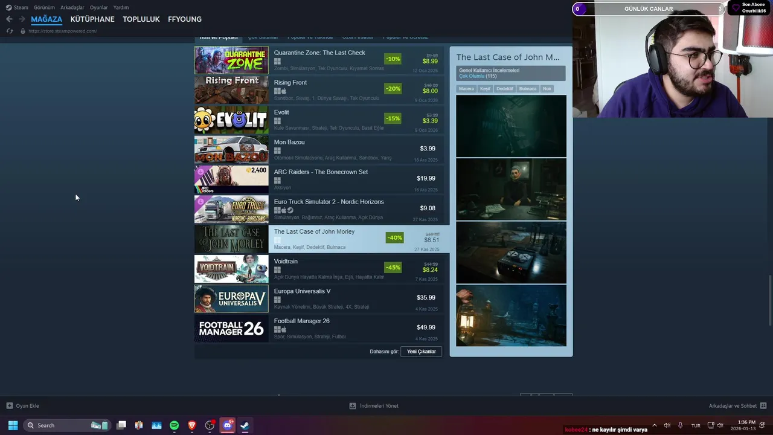Image resolution: width=773 pixels, height=435 pixels.
Task: Open Brave browser from the taskbar
Action: click(x=192, y=425)
